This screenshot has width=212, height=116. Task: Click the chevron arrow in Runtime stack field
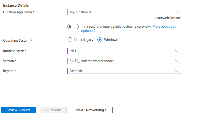coord(177,51)
